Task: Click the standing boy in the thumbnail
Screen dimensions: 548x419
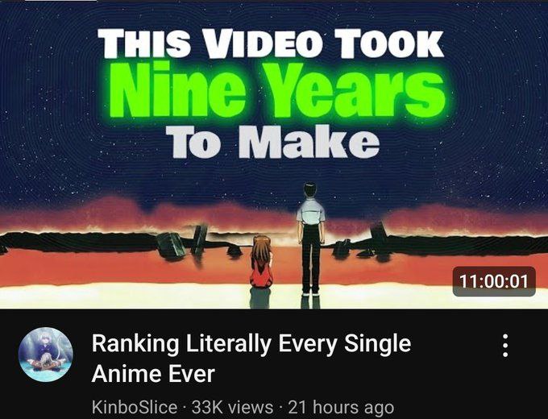Action: [x=311, y=239]
